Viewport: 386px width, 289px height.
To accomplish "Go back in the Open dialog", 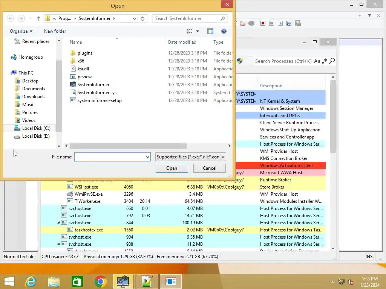I will coord(10,18).
